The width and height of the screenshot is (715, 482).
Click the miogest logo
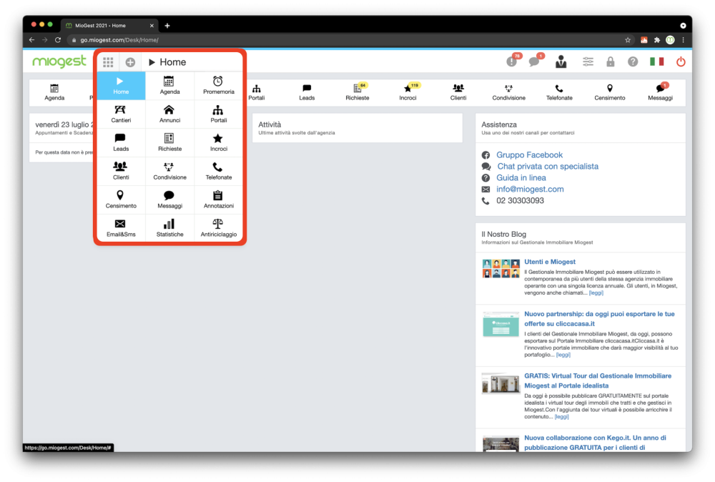(x=59, y=61)
